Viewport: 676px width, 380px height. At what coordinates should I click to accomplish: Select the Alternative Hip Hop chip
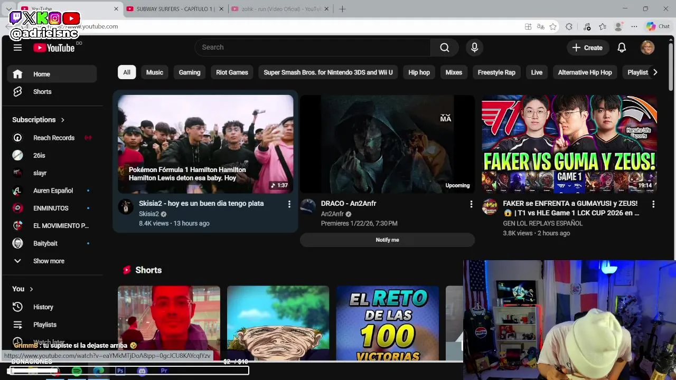pyautogui.click(x=585, y=72)
